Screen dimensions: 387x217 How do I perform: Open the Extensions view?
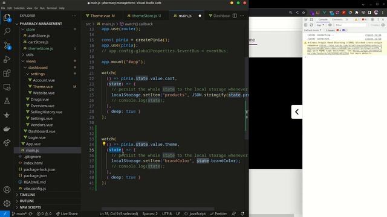(x=7, y=73)
